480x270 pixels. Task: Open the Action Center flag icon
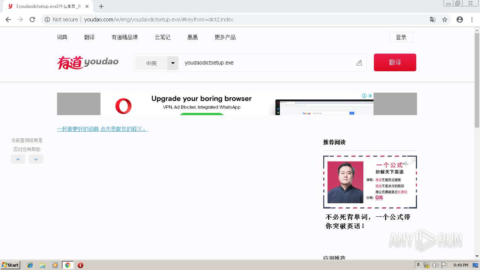[444, 265]
